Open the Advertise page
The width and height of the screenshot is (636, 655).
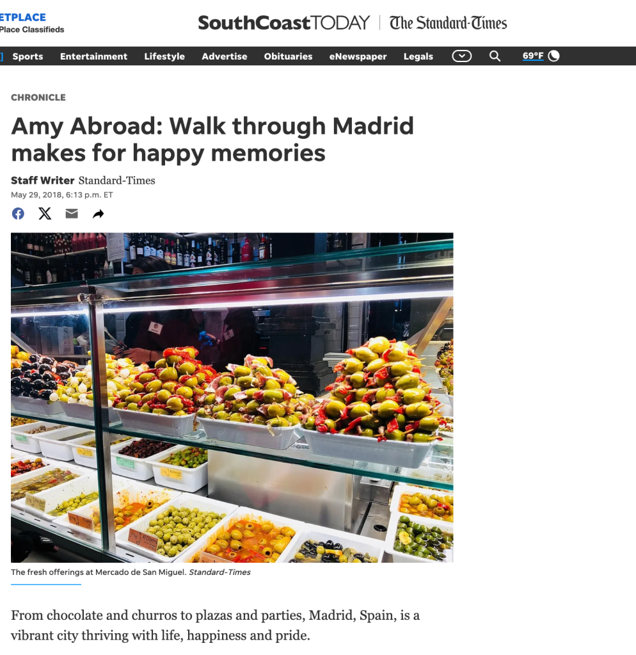(x=225, y=56)
